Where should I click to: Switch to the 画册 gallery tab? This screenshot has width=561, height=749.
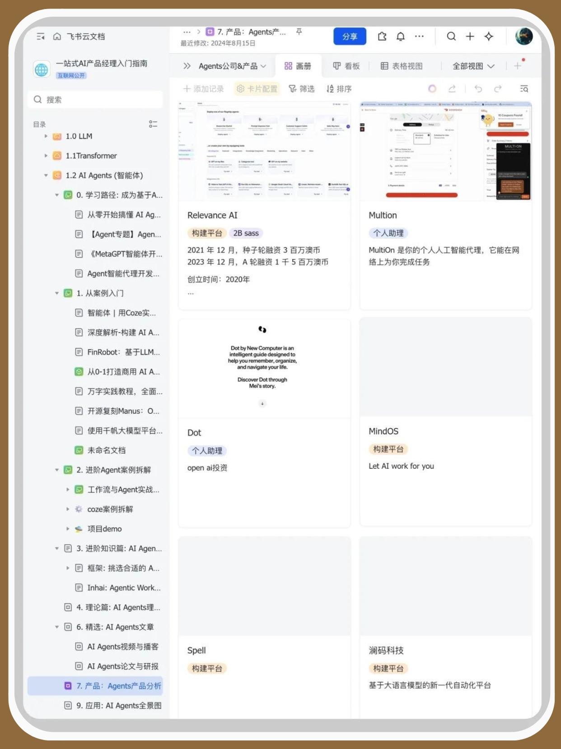pyautogui.click(x=298, y=66)
